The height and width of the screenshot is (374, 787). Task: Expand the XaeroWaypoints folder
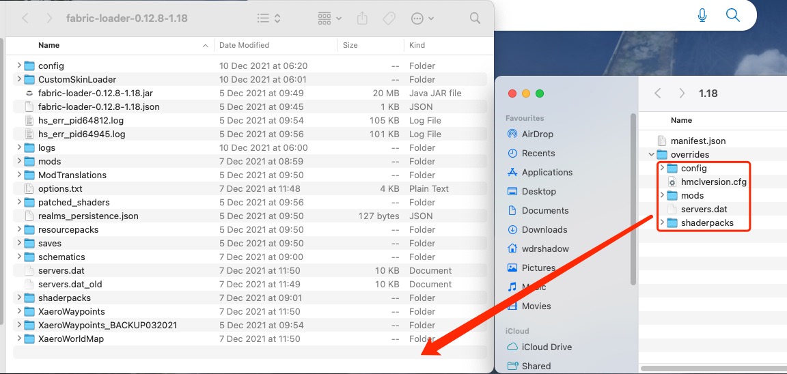coord(19,311)
